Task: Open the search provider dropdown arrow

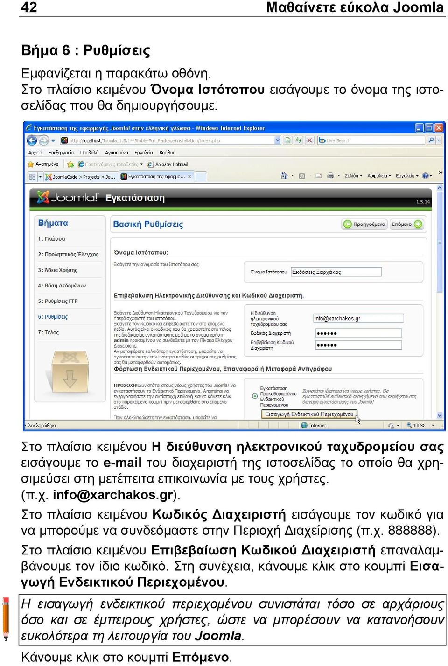Action: (439, 140)
